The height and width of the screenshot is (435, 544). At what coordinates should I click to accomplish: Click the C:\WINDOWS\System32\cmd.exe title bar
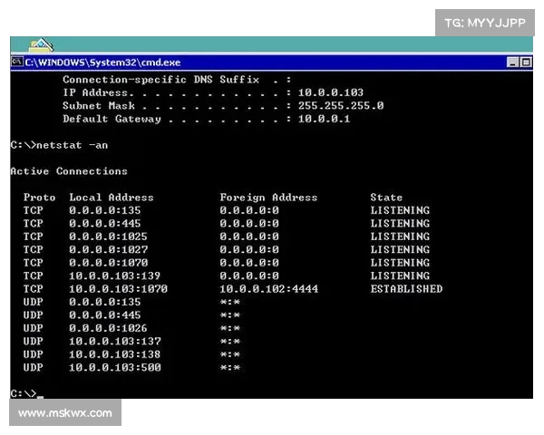272,63
